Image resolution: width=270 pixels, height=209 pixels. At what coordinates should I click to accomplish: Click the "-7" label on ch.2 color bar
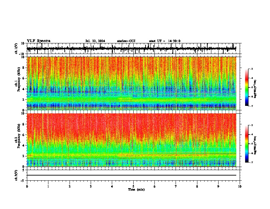click(x=252, y=163)
